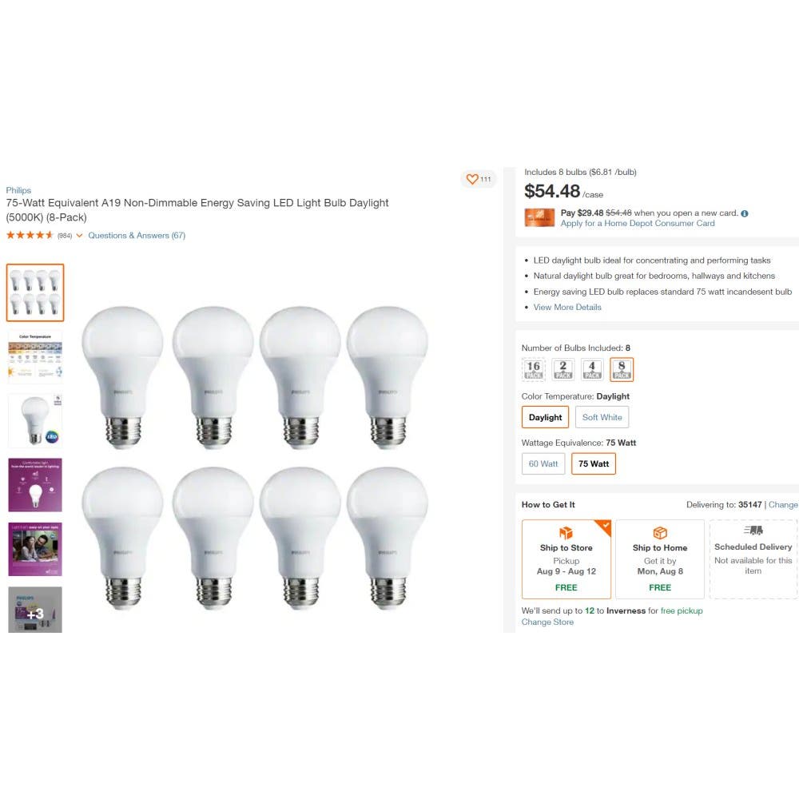Show additional +3 product images

35,610
